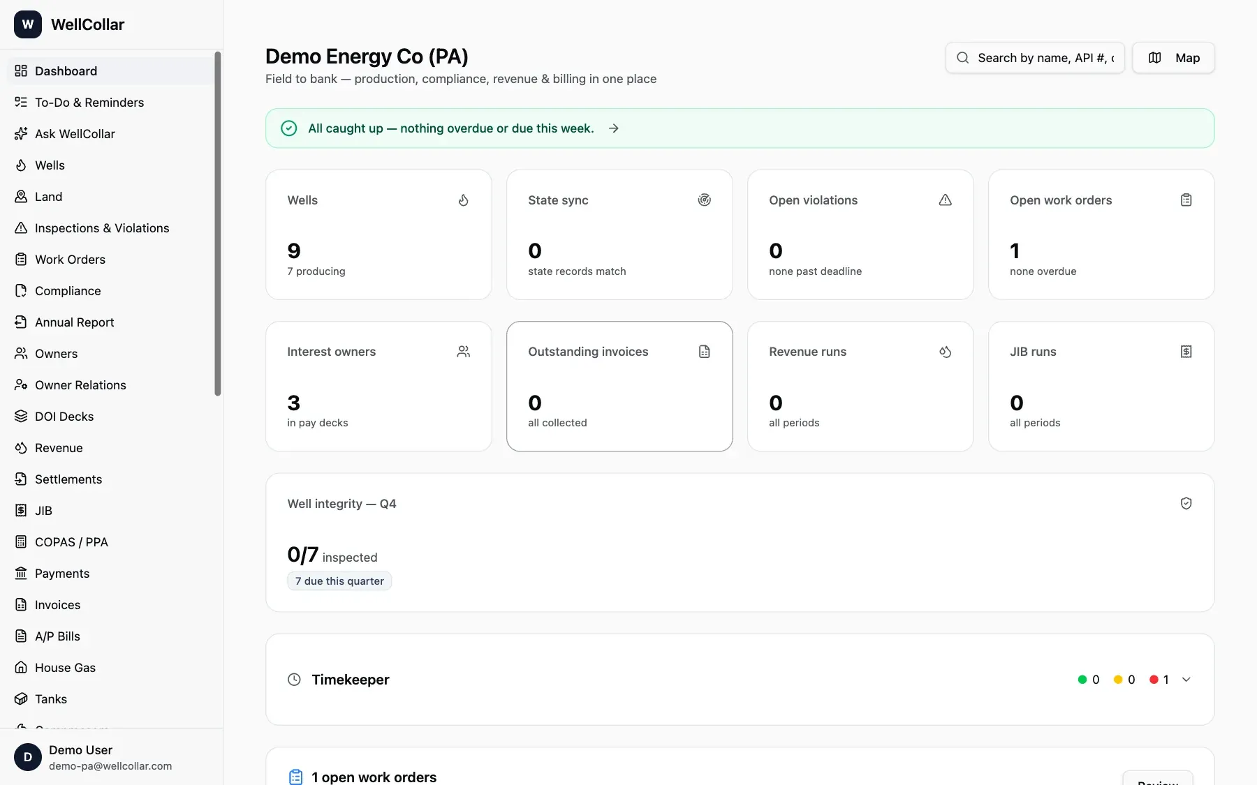Go to the Wells page
Image resolution: width=1257 pixels, height=785 pixels.
pyautogui.click(x=110, y=165)
